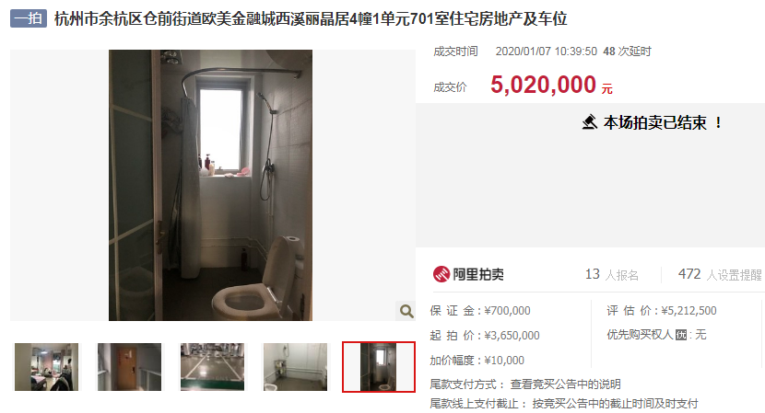View the parking space thumbnail

(x=212, y=367)
